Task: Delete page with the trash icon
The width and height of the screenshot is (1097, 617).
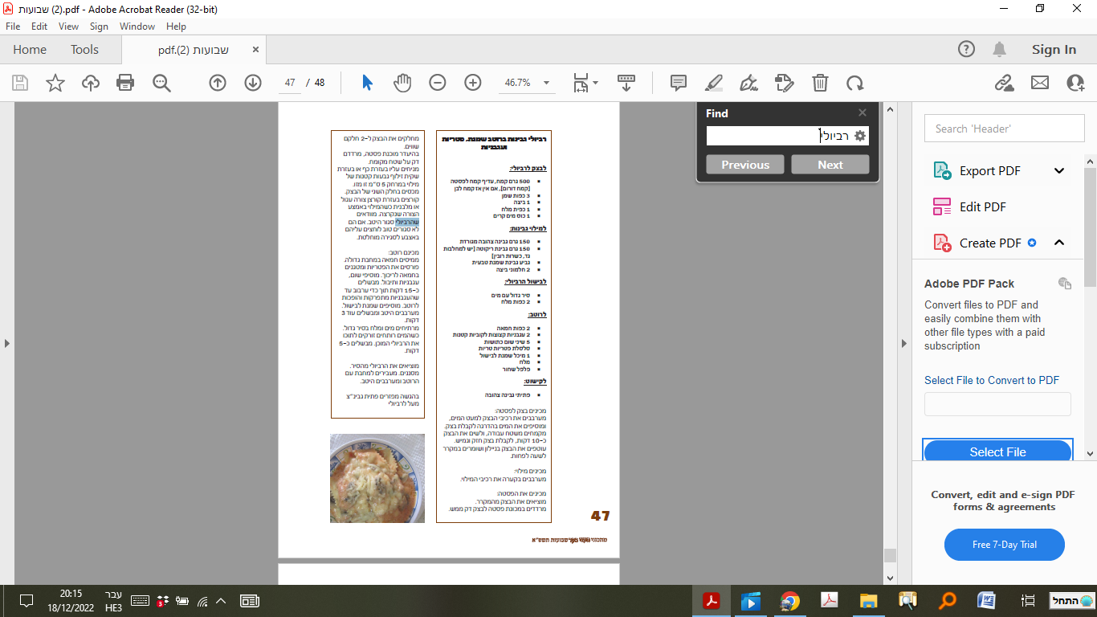Action: (820, 83)
